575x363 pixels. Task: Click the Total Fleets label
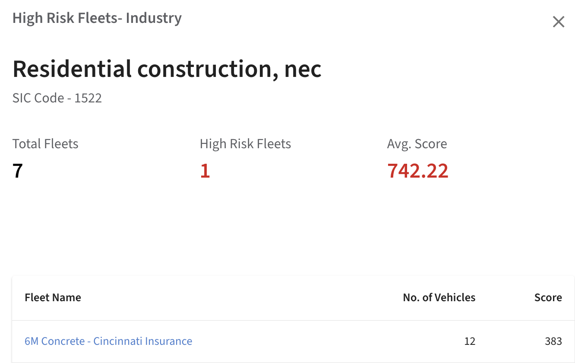[x=45, y=143]
